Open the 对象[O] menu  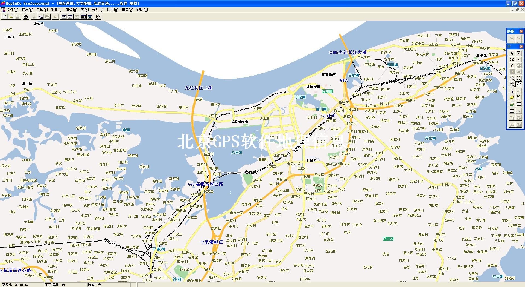pyautogui.click(x=57, y=10)
